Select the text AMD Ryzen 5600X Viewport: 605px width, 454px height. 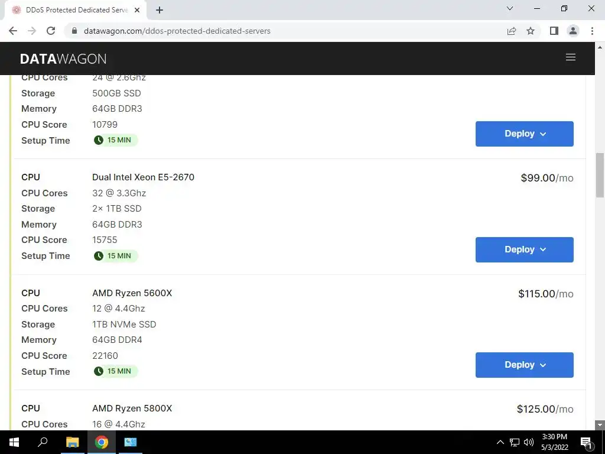click(x=132, y=293)
